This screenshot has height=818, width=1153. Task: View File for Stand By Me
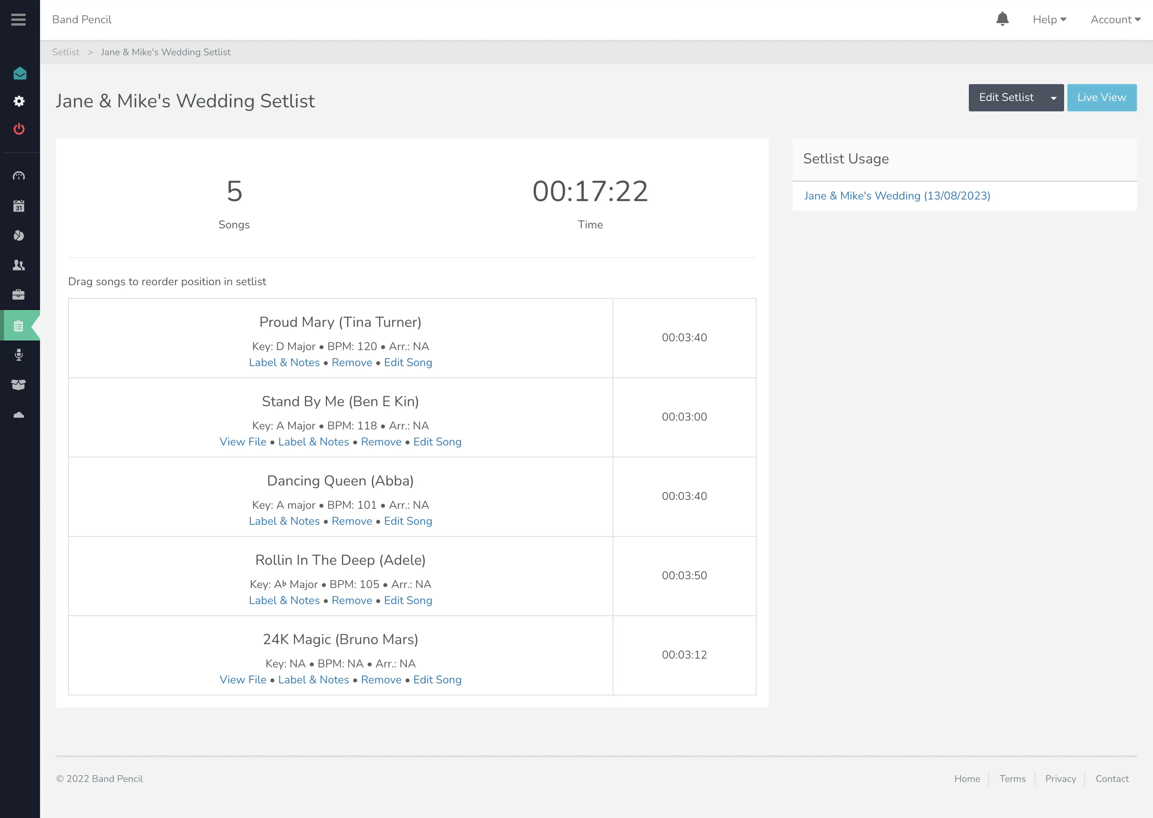243,442
